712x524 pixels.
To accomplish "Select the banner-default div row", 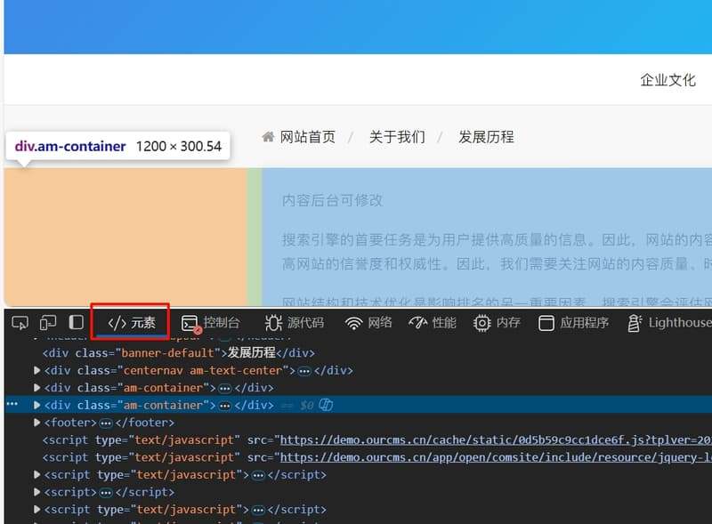I will (x=179, y=353).
